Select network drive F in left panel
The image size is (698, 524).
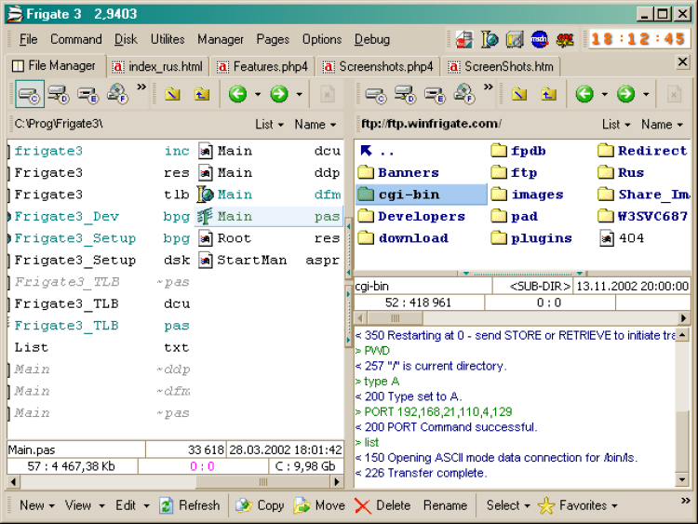(x=117, y=94)
